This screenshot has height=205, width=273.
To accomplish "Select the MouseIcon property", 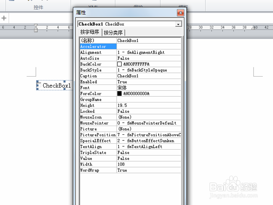I will 98,117.
